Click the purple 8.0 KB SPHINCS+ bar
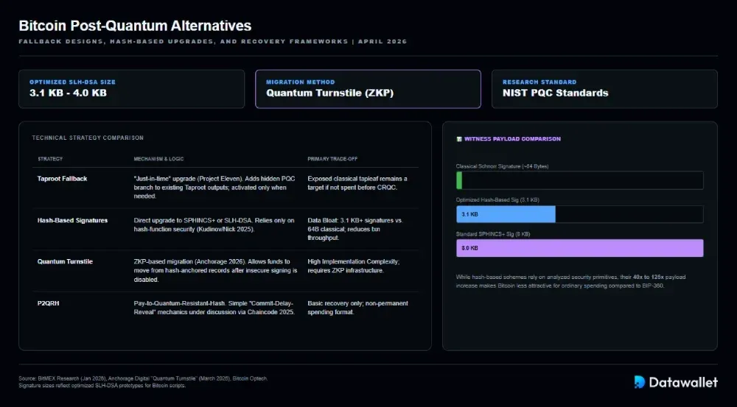This screenshot has height=407, width=737. [579, 248]
